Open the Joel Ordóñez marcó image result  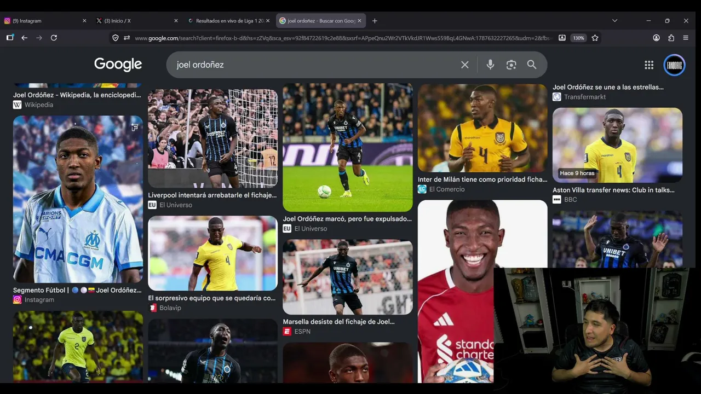click(x=348, y=148)
